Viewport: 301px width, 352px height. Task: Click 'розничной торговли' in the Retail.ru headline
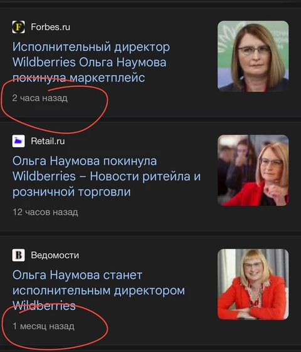click(71, 192)
